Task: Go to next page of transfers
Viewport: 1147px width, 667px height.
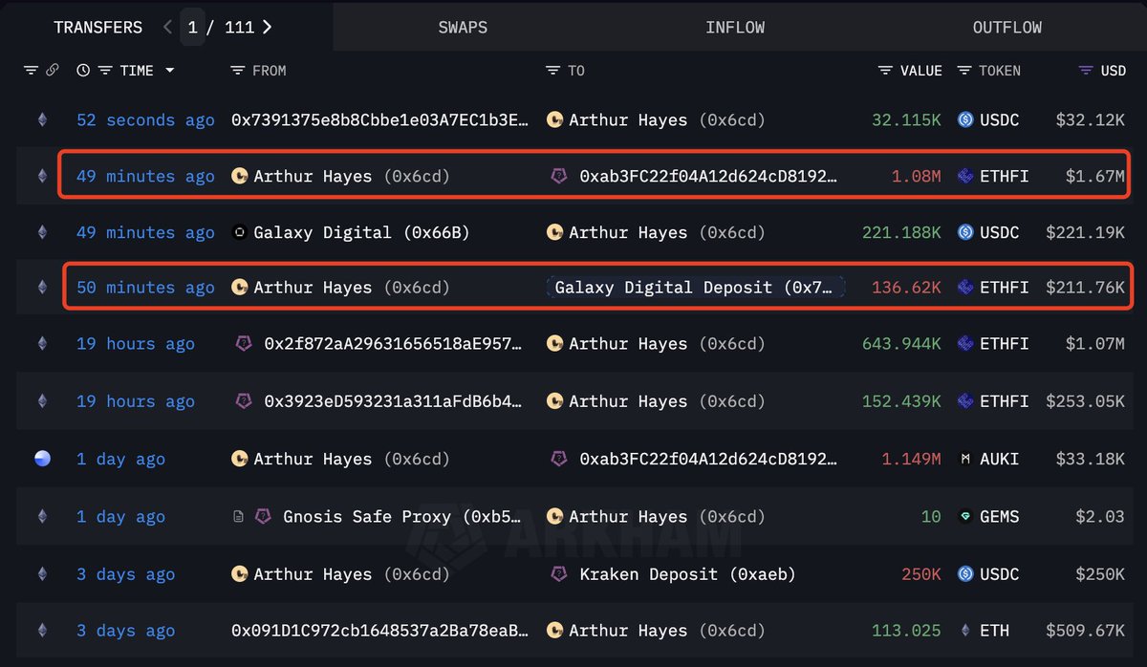Action: coord(267,27)
